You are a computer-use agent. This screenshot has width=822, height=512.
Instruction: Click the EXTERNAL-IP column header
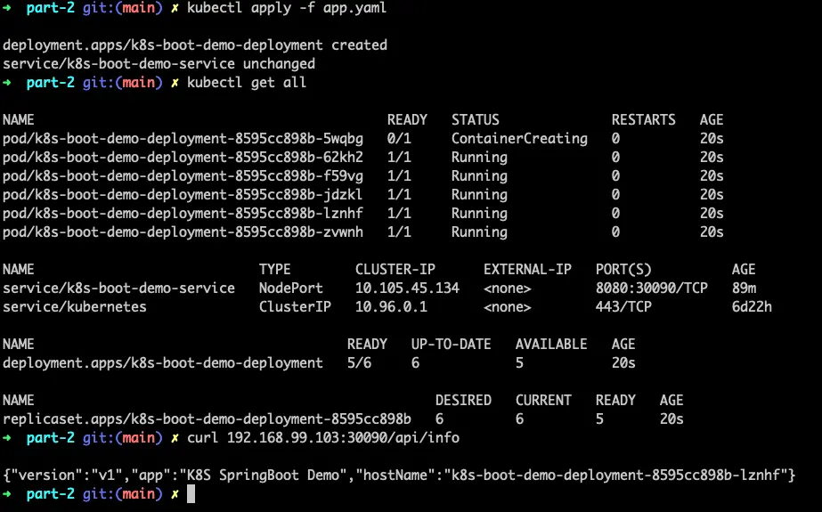pos(527,270)
